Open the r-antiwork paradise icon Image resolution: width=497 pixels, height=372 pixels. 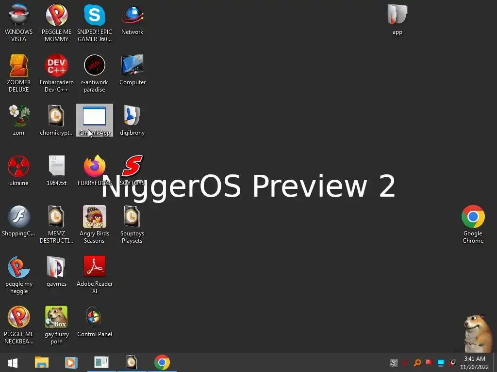tap(95, 74)
